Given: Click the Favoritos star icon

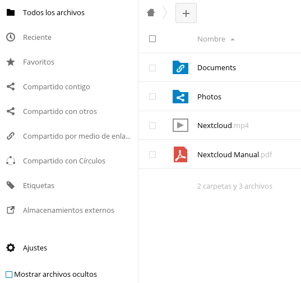Looking at the screenshot, I should pos(11,62).
